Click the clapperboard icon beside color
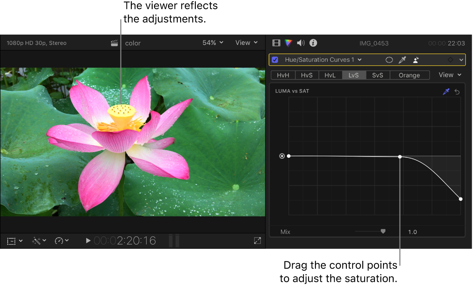This screenshot has width=473, height=286. (x=114, y=43)
